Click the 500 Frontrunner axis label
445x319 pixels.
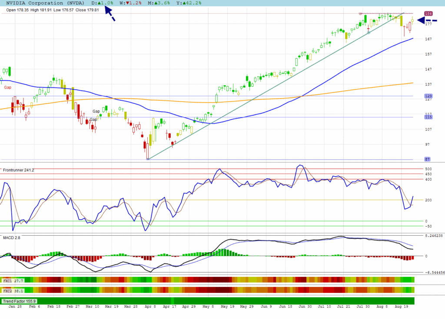coord(428,169)
